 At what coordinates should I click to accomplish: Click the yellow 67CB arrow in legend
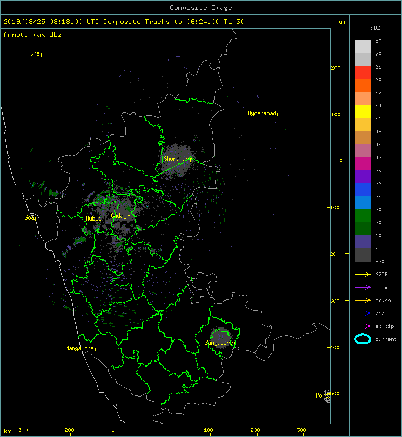click(x=363, y=274)
